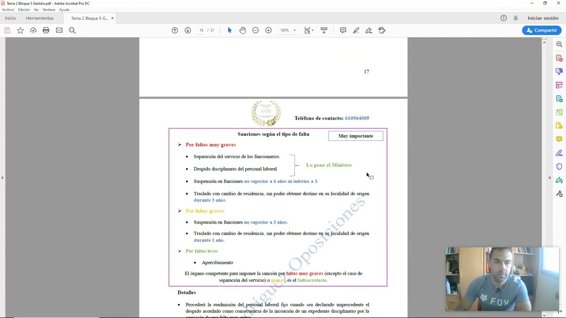Zoom in with the plus button
The width and height of the screenshot is (566, 318).
click(x=268, y=30)
